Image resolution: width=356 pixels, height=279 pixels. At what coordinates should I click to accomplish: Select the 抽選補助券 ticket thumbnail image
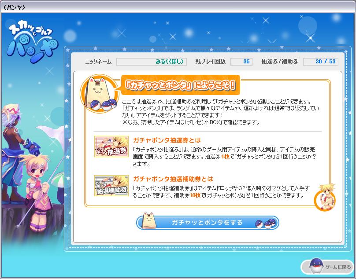[111, 186]
